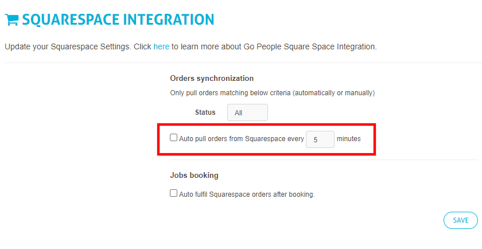
Task: Click the 'minutes' text after the interval box
Action: tap(349, 139)
